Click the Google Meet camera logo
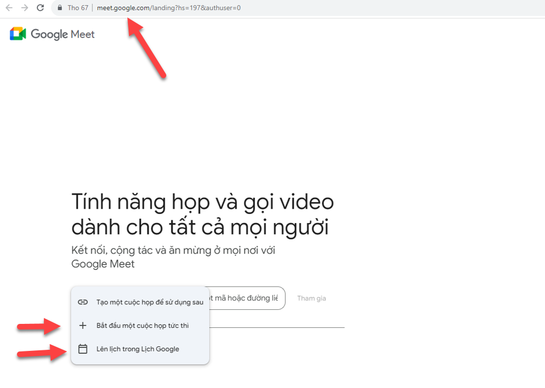545x388 pixels. (x=17, y=34)
